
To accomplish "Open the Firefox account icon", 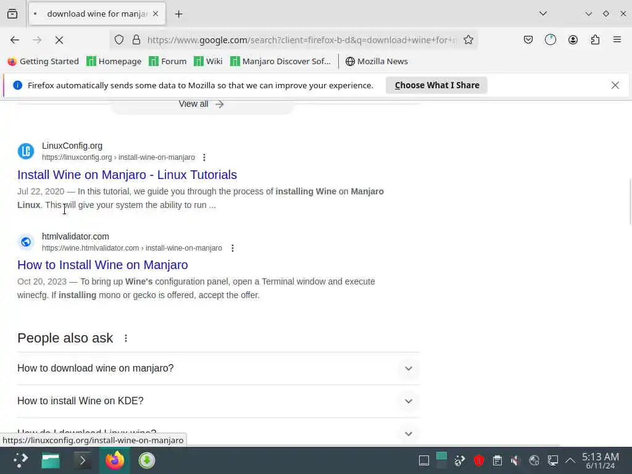I will coord(573,40).
